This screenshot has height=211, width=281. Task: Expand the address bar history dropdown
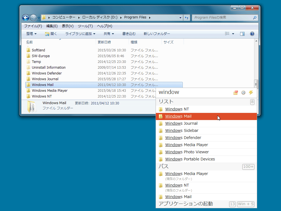click(x=180, y=18)
